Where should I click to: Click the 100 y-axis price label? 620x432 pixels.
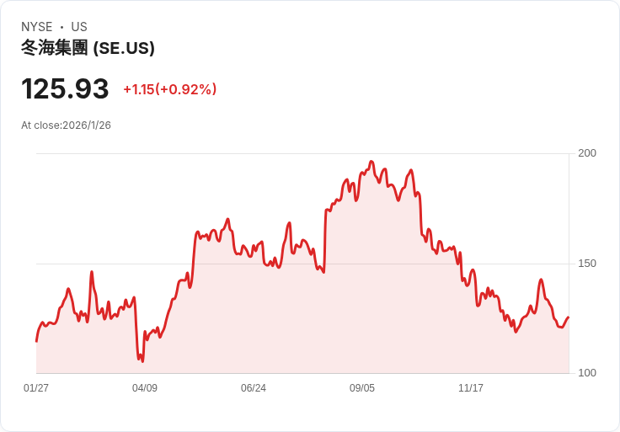(x=587, y=373)
